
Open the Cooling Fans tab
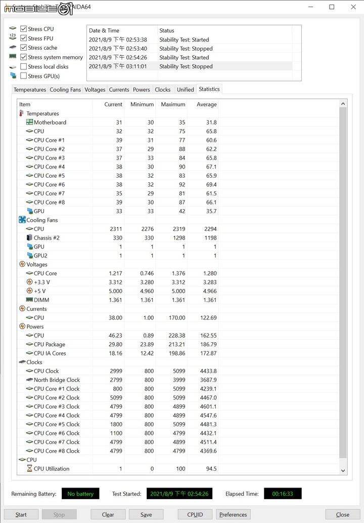(x=65, y=90)
